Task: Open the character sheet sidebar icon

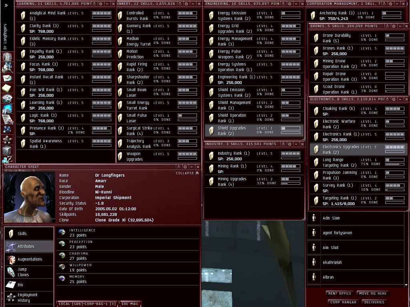Action: [x=7, y=57]
